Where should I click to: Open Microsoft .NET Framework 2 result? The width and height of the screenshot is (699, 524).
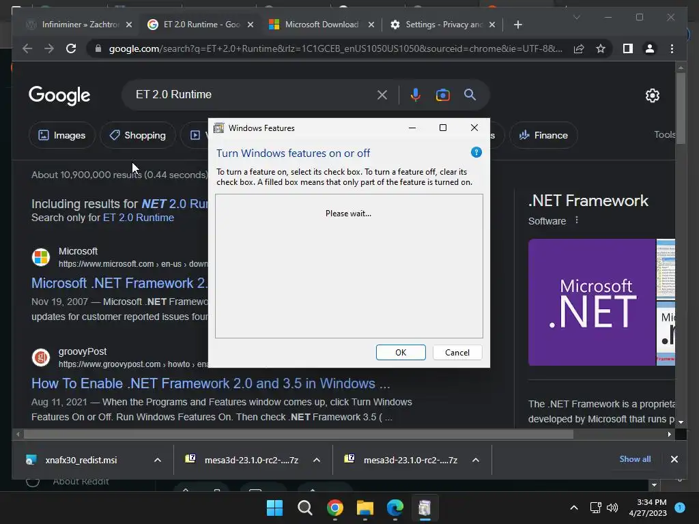click(119, 283)
